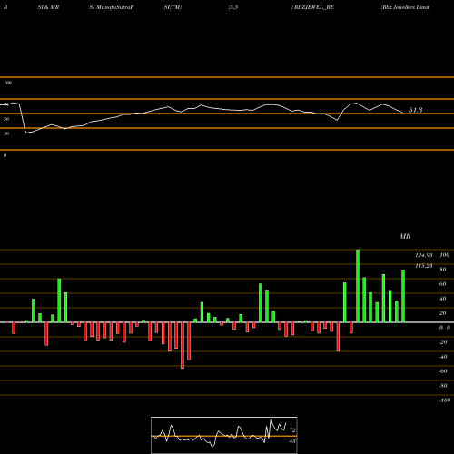Click the RSI axis label '0' below the bottom orange line
This screenshot has height=454, width=454.
[5, 155]
